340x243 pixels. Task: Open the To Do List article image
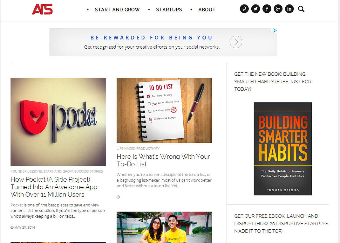coord(164,110)
